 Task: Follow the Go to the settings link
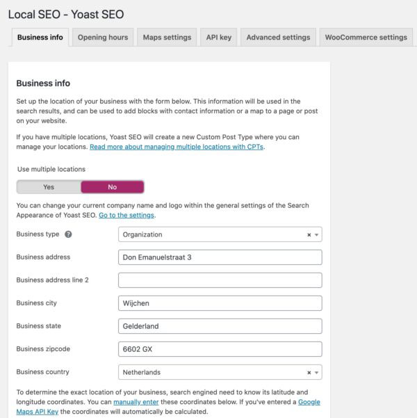tap(126, 216)
